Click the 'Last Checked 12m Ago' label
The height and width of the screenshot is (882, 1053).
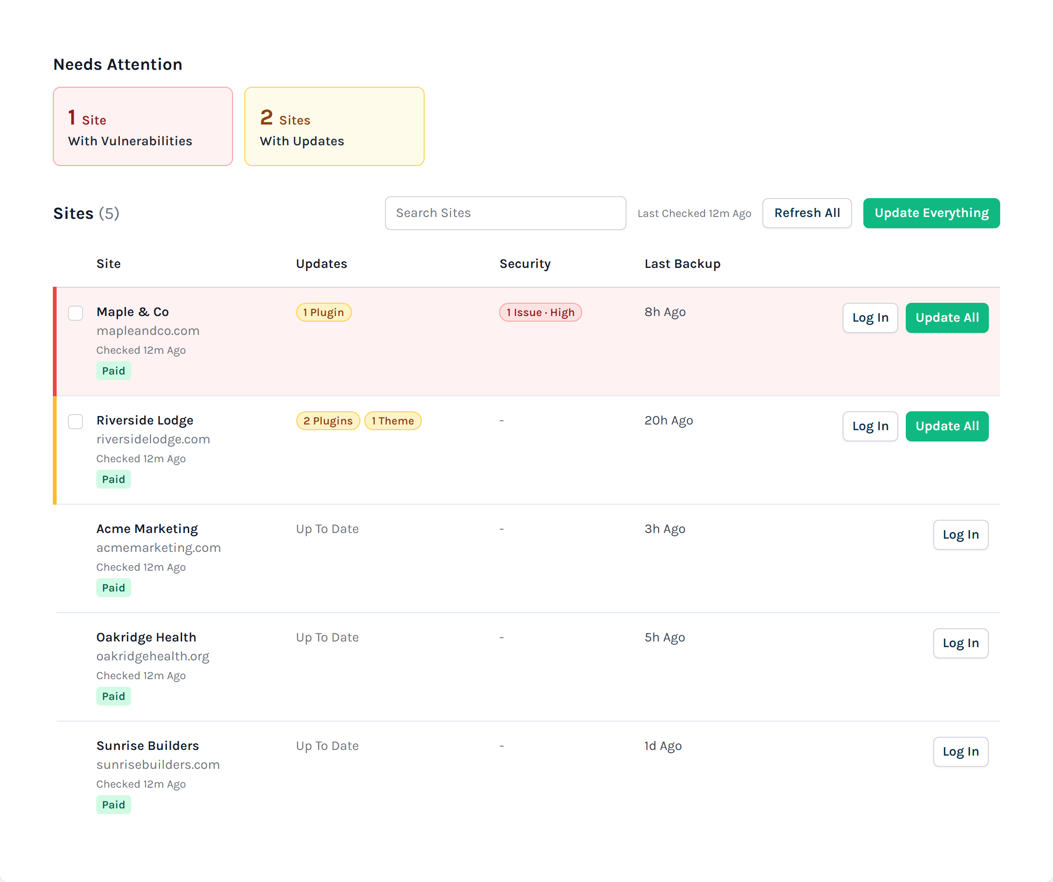point(694,214)
